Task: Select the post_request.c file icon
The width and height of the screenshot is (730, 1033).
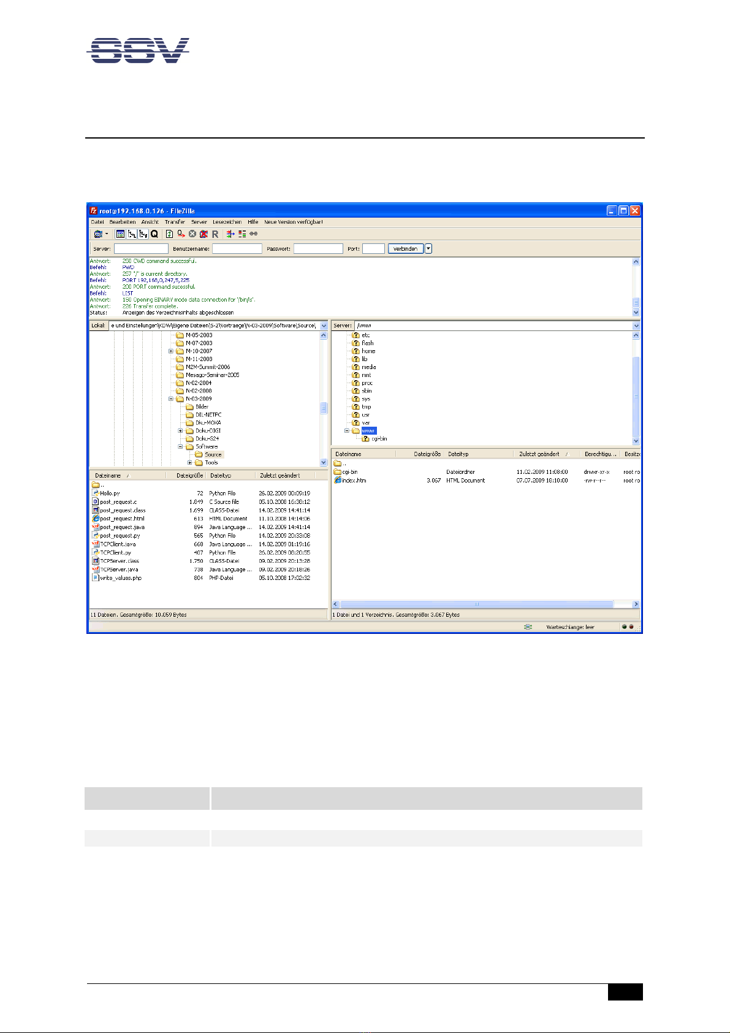Action: [x=96, y=501]
